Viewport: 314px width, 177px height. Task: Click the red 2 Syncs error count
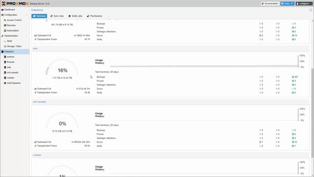click(x=261, y=35)
